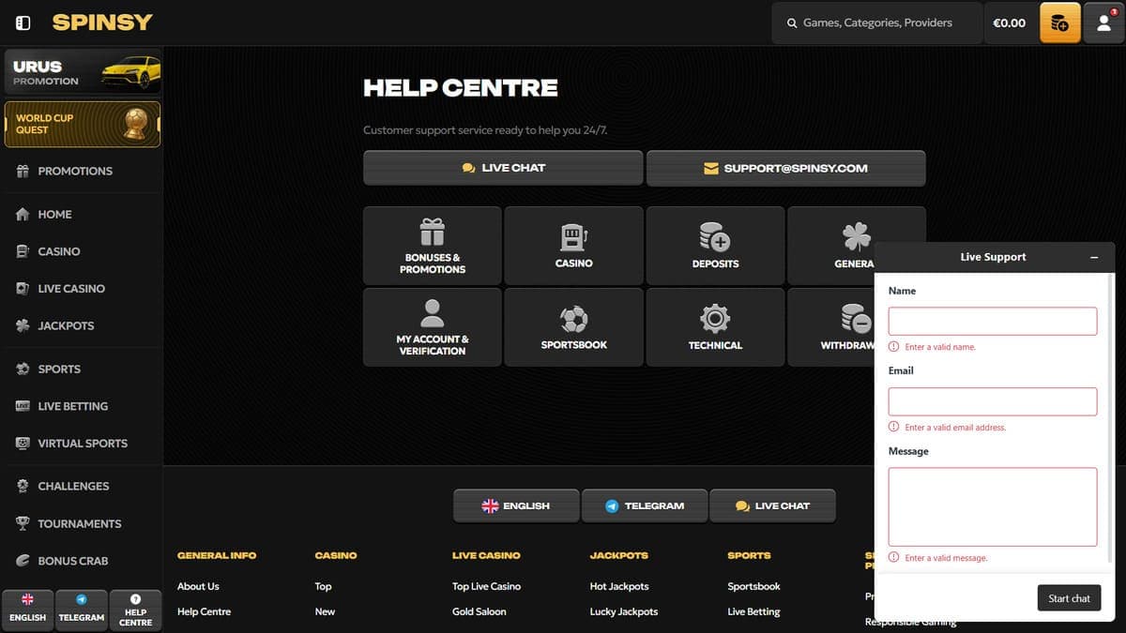The width and height of the screenshot is (1126, 633).
Task: Focus the Name field in Live Support
Action: [x=993, y=321]
